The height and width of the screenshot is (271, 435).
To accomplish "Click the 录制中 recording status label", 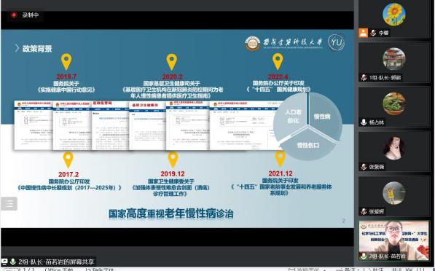I will click(x=31, y=15).
